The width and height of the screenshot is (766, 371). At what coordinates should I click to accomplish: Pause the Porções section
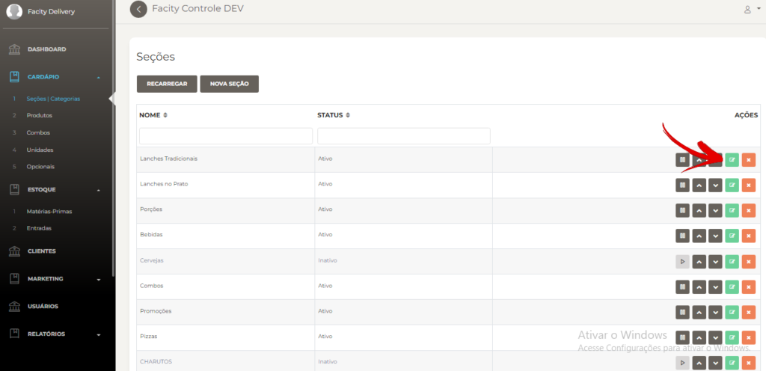point(682,210)
